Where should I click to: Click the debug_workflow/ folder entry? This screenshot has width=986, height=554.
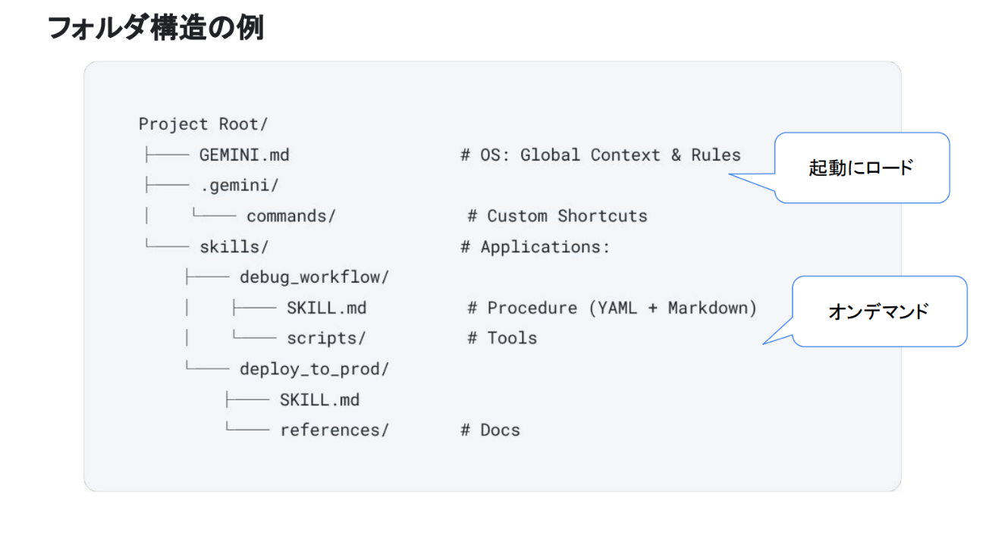click(314, 277)
